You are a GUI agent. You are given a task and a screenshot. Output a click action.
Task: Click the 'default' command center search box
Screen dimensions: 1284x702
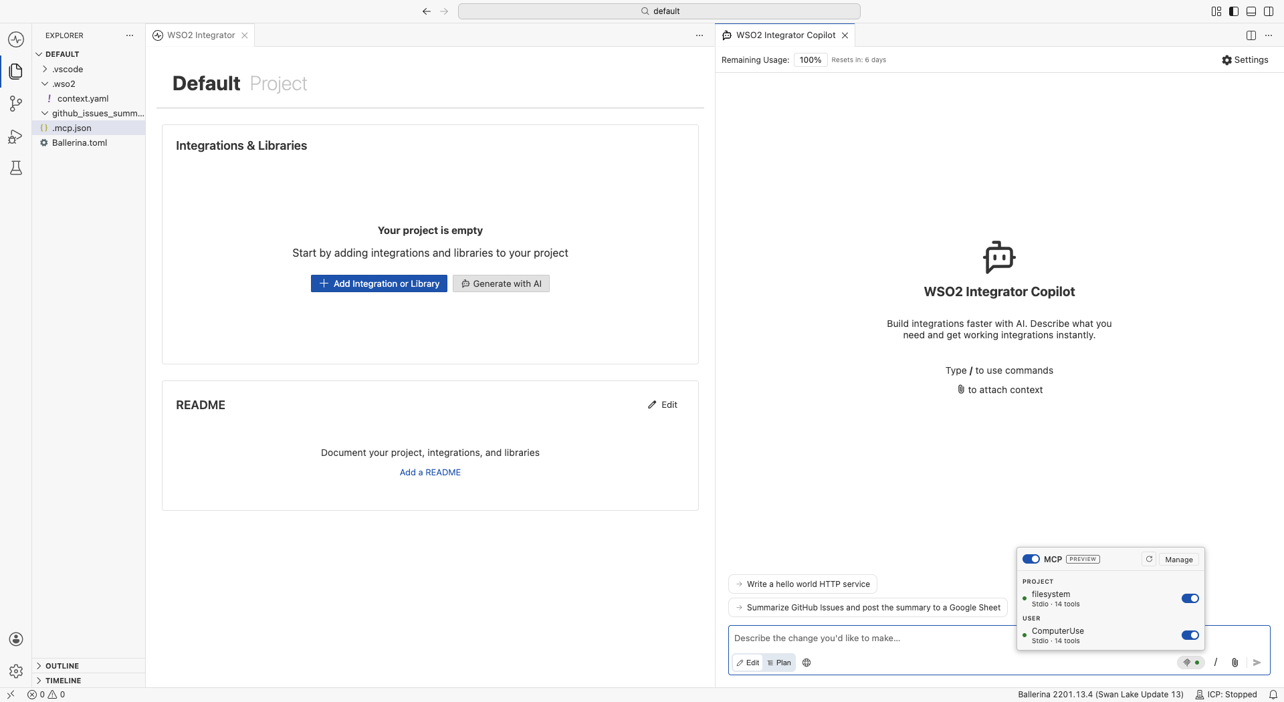click(x=659, y=11)
